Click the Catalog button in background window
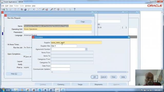Viewport: 164px width, 92px height. [x=43, y=84]
